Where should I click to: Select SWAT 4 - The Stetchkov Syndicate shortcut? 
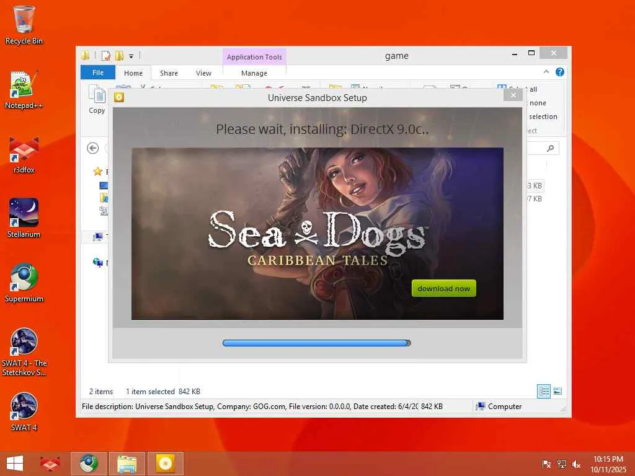point(24,352)
